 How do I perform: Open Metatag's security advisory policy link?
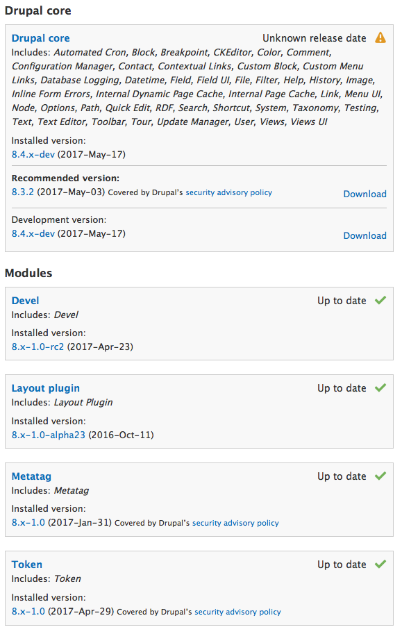pos(235,523)
